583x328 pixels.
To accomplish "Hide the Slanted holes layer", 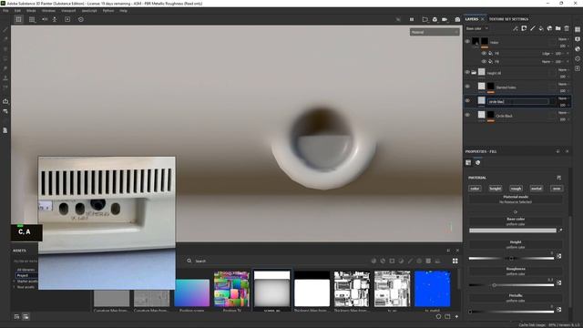I will (x=467, y=87).
